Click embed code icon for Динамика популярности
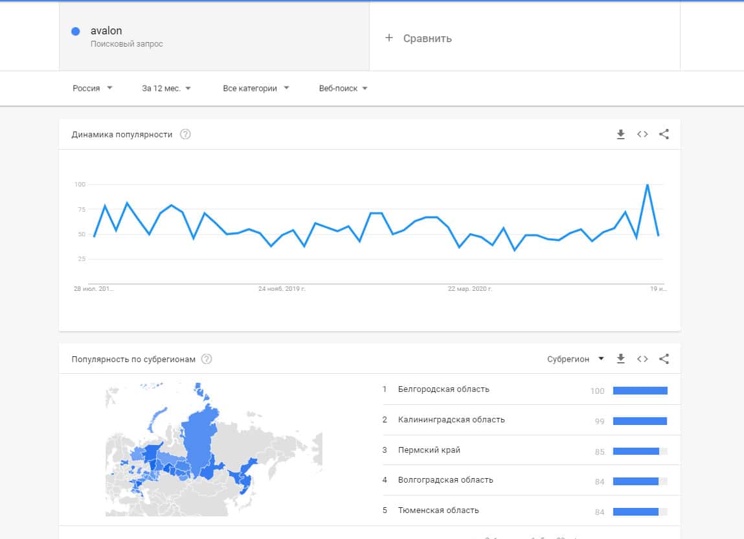 pos(642,134)
